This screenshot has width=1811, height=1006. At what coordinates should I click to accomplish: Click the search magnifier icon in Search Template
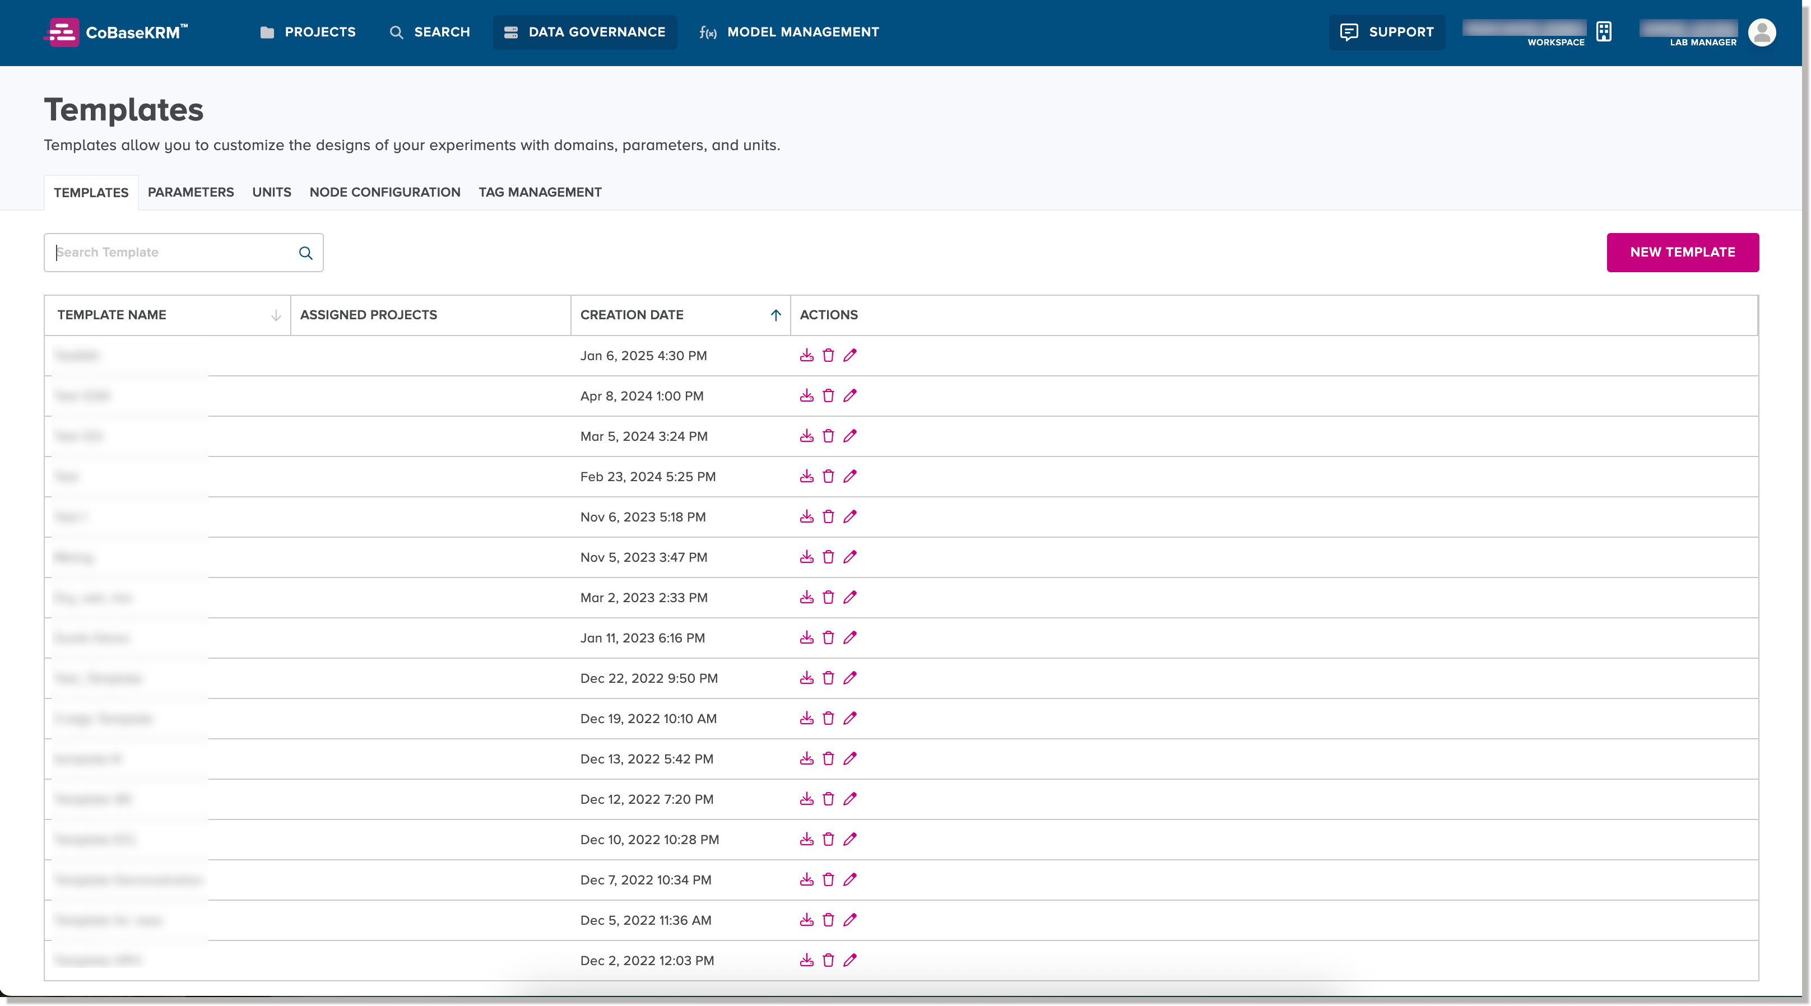305,253
